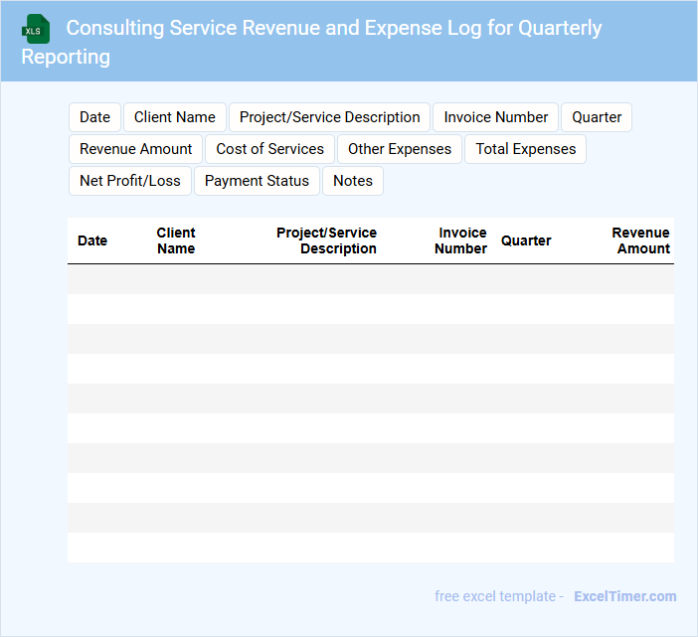Select Project/Service Description tag
This screenshot has height=637, width=698.
pyautogui.click(x=329, y=117)
